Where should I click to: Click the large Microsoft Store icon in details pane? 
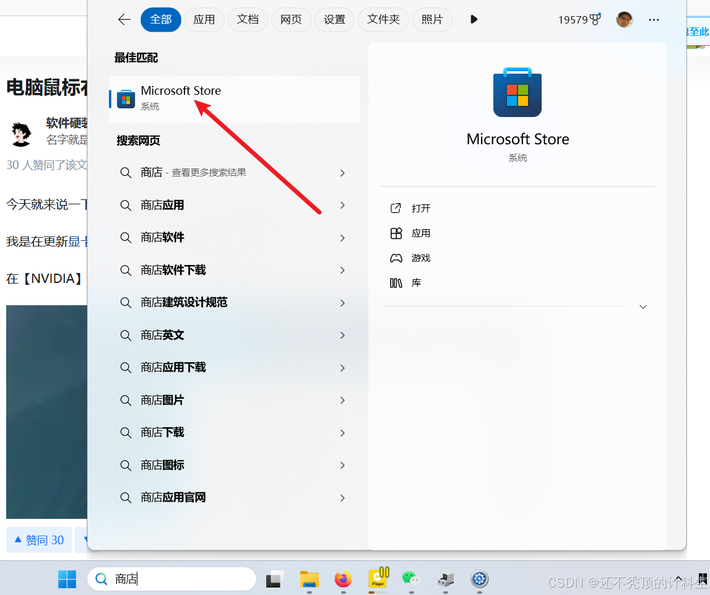517,92
